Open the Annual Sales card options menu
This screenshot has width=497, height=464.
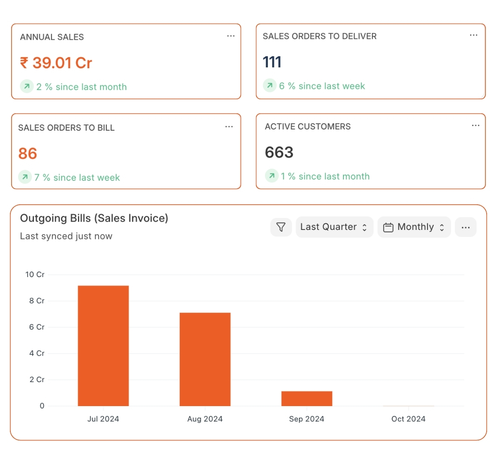click(231, 36)
